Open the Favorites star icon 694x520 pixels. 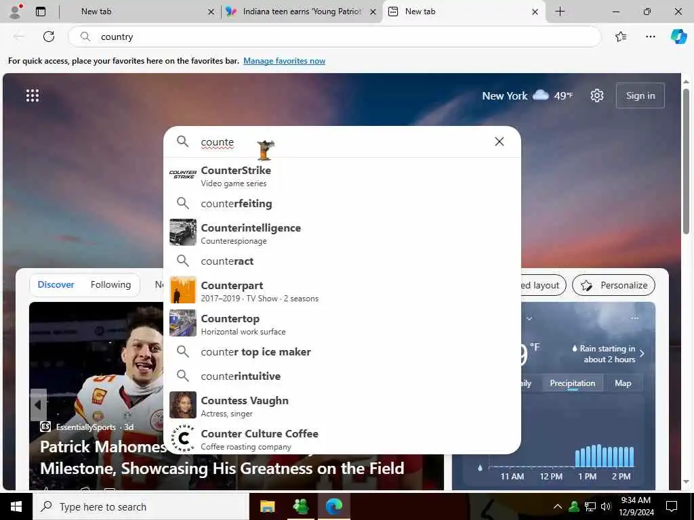coord(621,37)
